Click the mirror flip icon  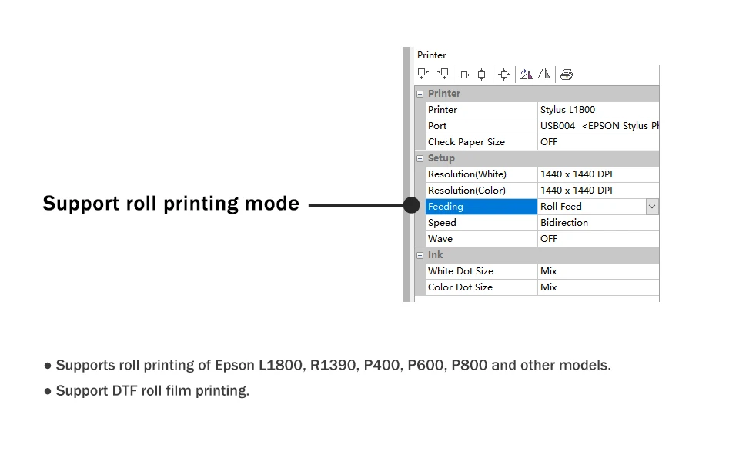point(544,74)
